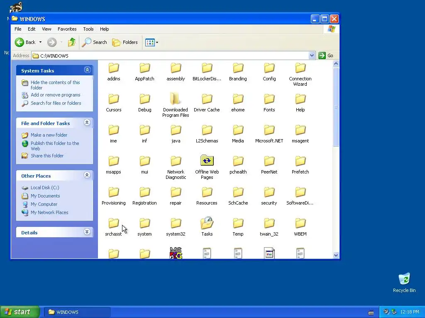Open the Views dropdown arrow

pos(157,42)
